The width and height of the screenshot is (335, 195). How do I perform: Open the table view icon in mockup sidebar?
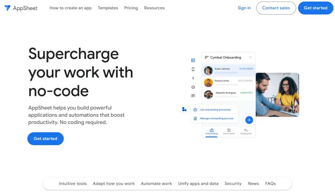click(x=193, y=60)
